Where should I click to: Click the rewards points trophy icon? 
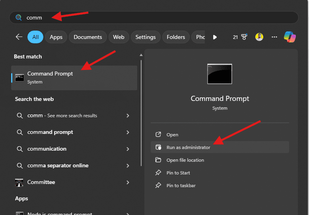tap(241, 37)
